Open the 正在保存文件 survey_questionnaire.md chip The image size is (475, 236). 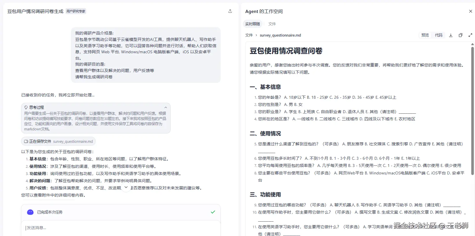click(x=58, y=141)
